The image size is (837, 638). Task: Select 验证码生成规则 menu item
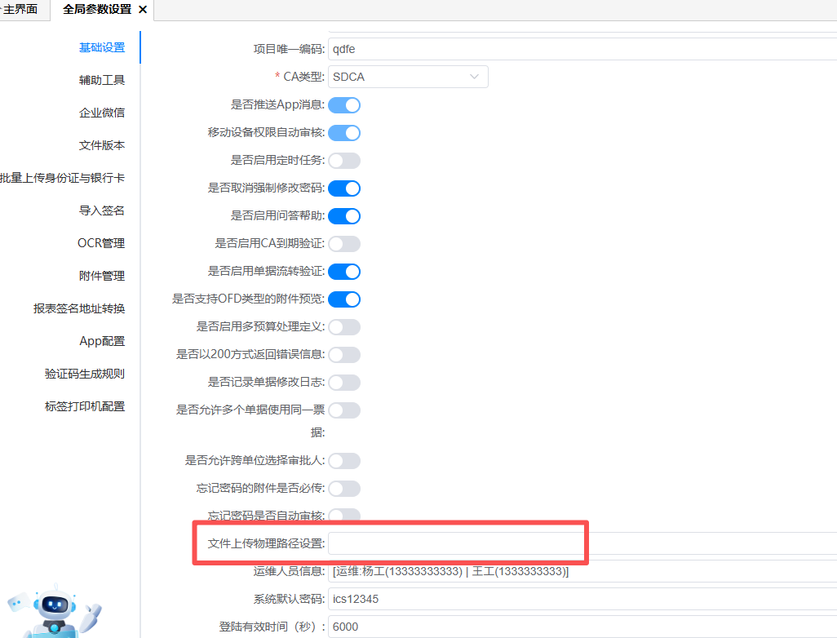[x=85, y=374]
